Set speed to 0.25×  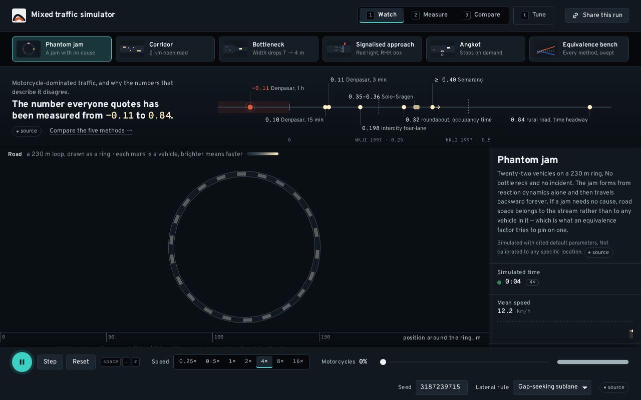[188, 361]
